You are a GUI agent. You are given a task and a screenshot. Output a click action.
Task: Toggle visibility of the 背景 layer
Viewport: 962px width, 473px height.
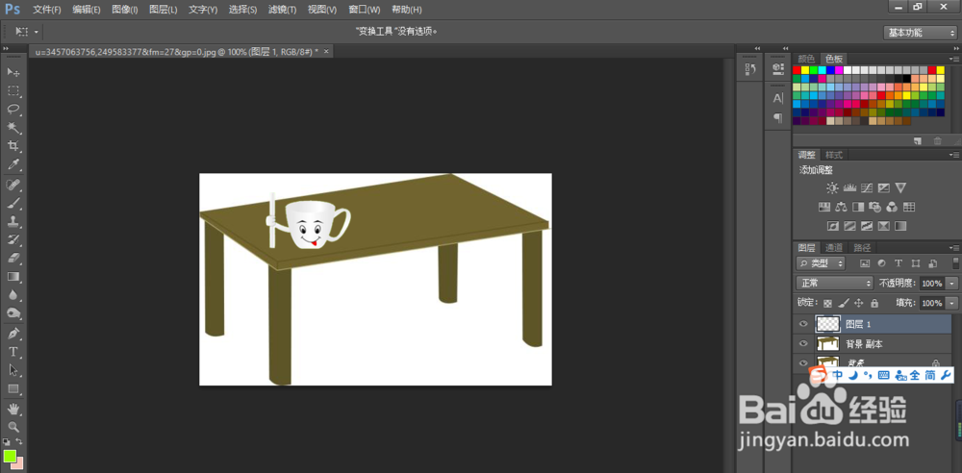pyautogui.click(x=803, y=362)
